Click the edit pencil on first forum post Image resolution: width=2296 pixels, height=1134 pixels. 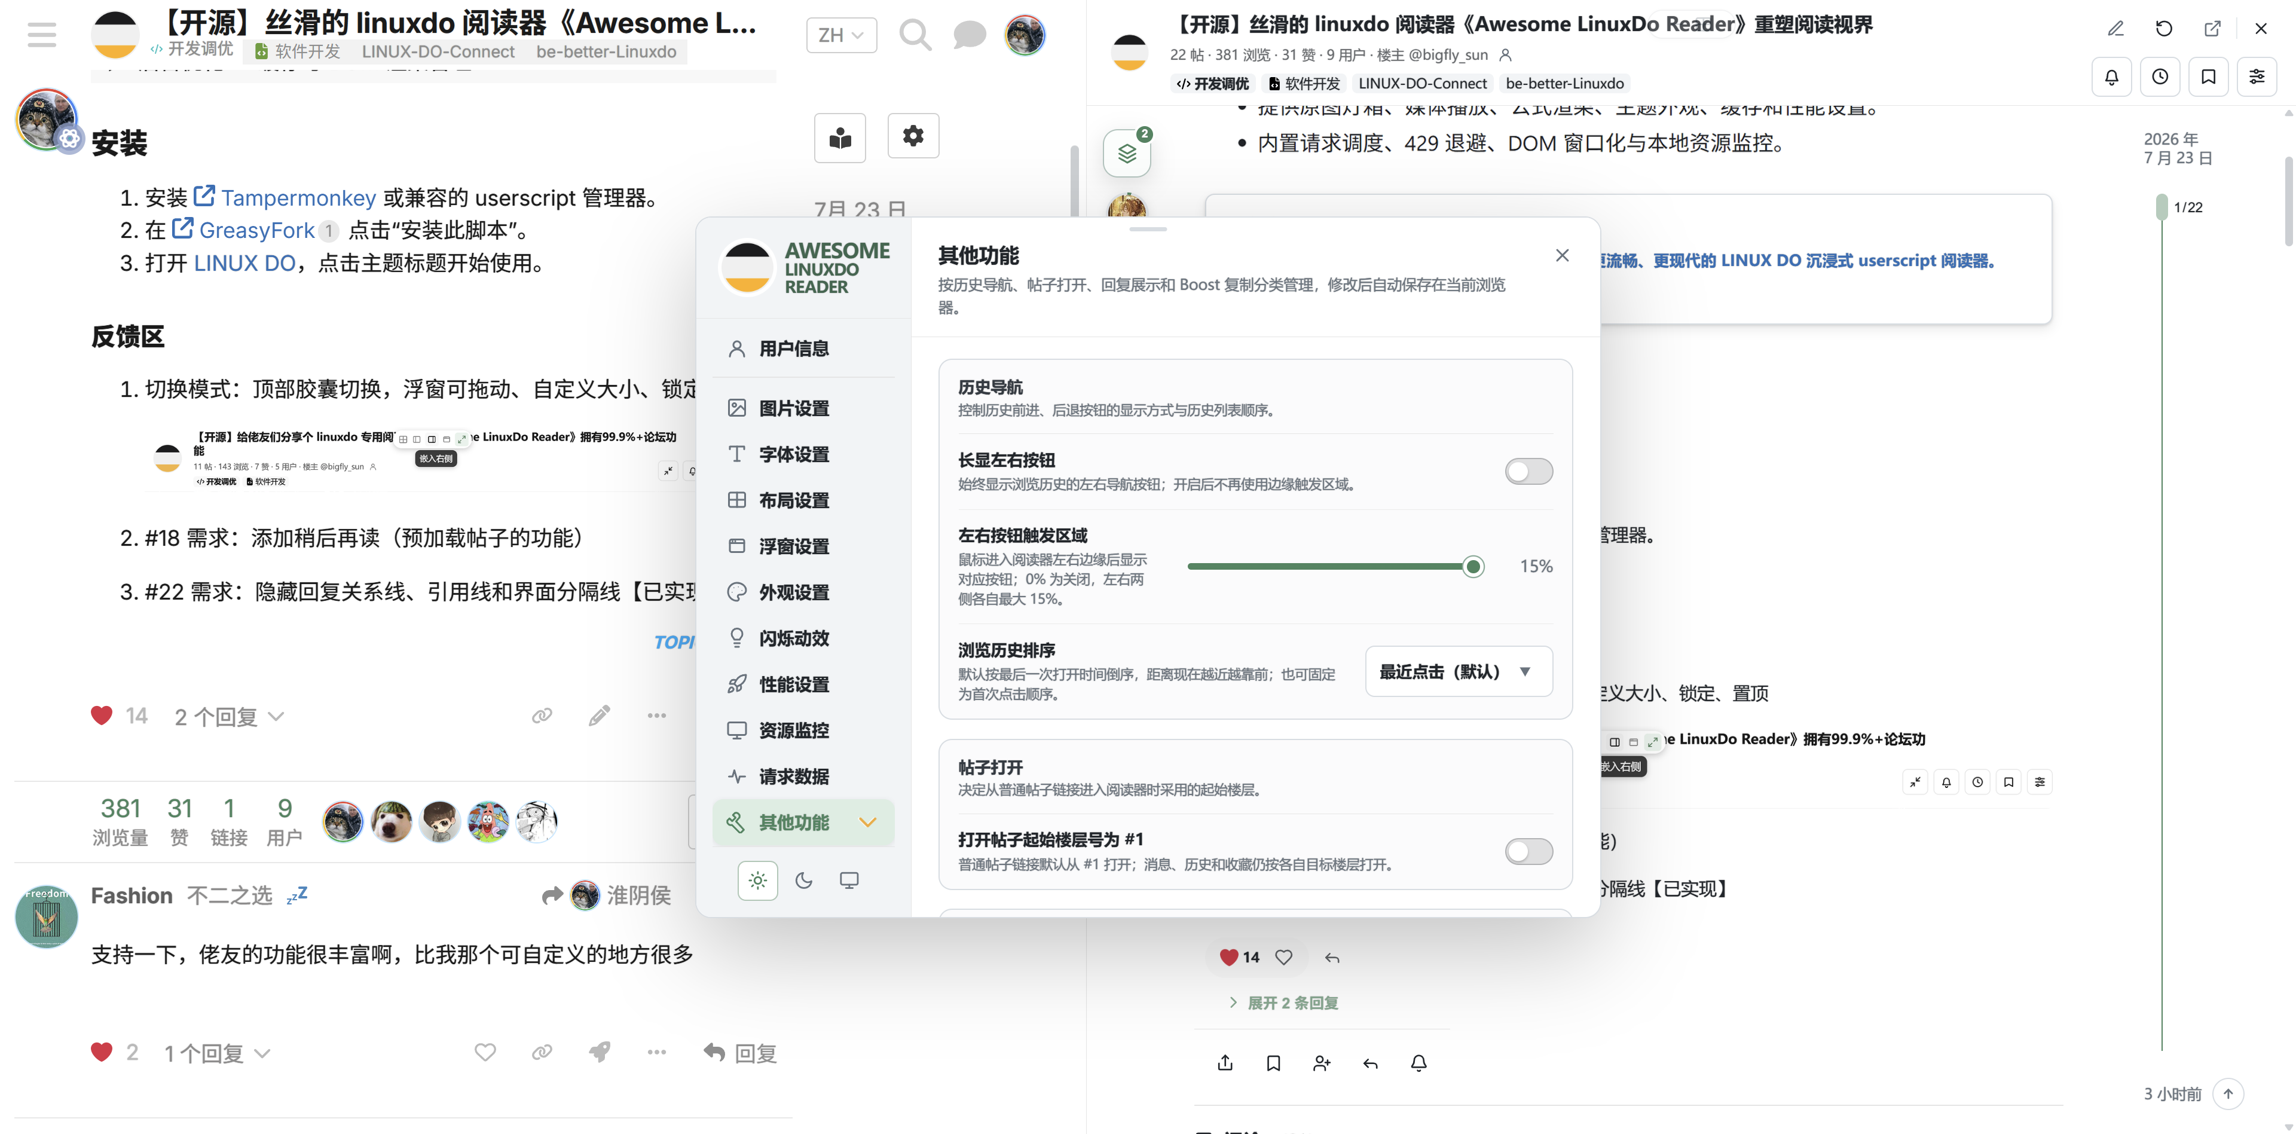tap(599, 716)
